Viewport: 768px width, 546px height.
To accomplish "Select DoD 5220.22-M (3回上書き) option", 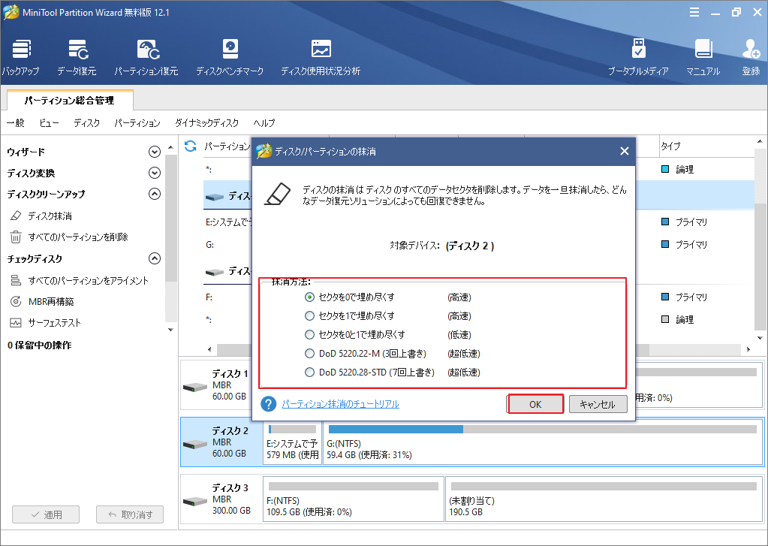I will click(x=309, y=354).
